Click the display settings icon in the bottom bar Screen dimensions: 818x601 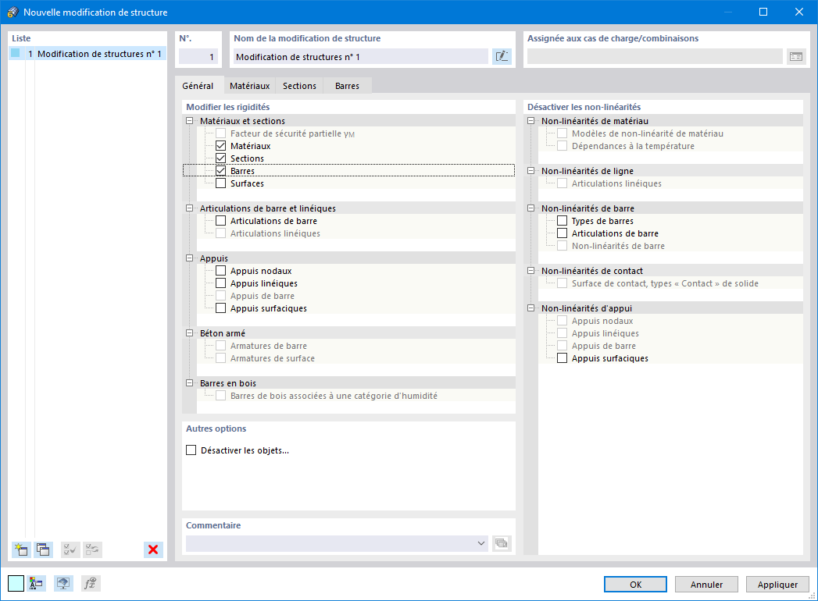click(x=63, y=583)
